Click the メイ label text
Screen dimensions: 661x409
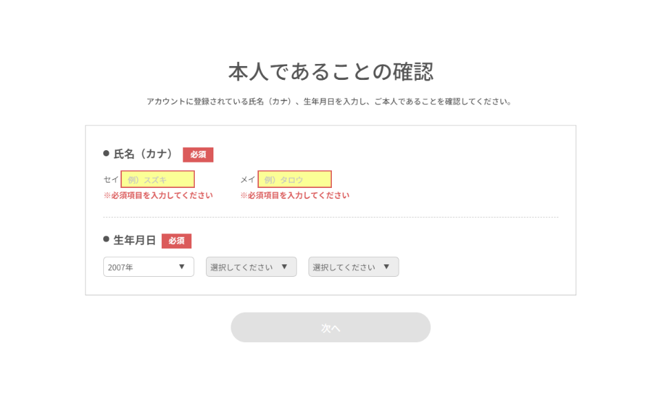(248, 180)
